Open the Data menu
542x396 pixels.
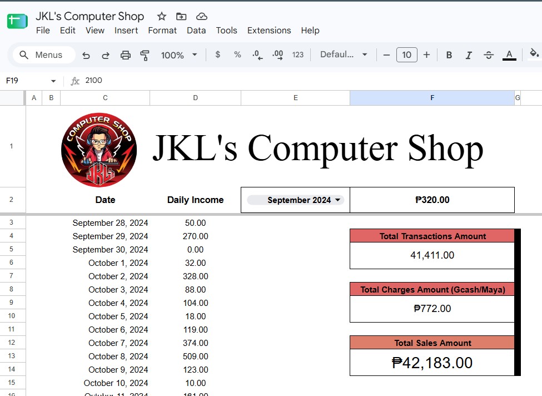point(196,31)
